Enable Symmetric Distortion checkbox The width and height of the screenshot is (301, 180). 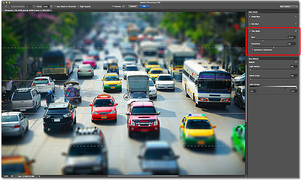pyautogui.click(x=253, y=50)
